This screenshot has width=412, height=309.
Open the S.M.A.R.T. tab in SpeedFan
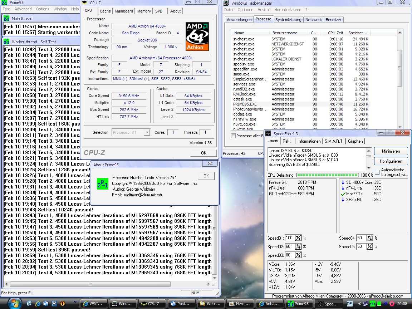point(334,141)
